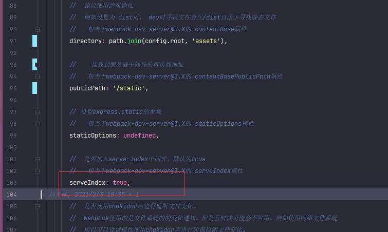Image resolution: width=388 pixels, height=232 pixels.
Task: Click line number 106 in the gutter
Action: [11, 218]
